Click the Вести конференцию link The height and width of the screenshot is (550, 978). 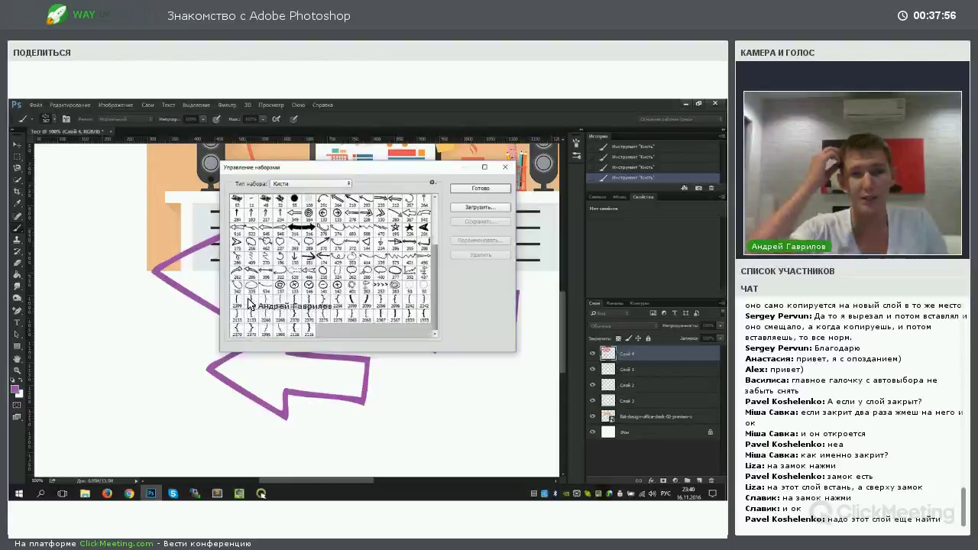207,544
